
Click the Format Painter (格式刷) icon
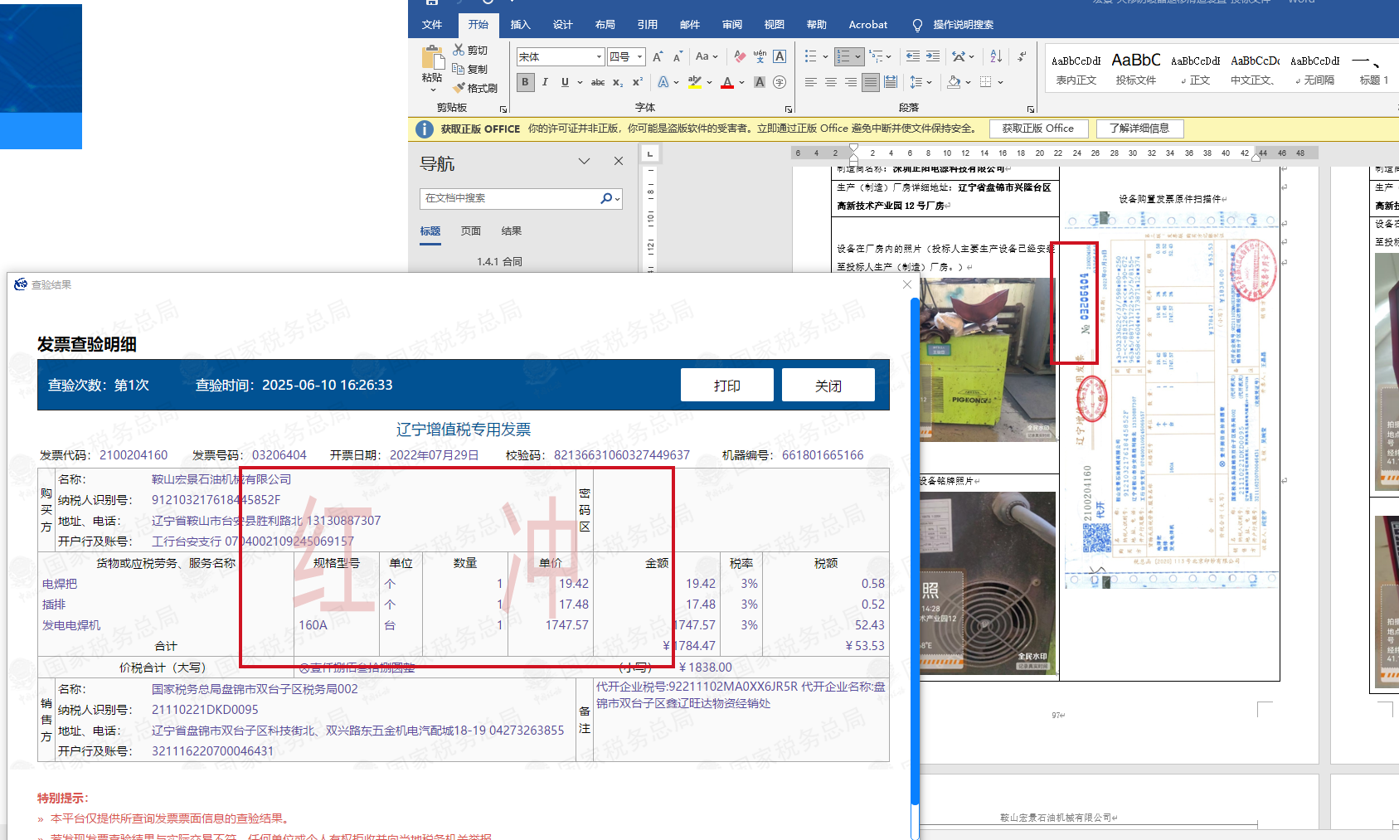click(x=459, y=88)
